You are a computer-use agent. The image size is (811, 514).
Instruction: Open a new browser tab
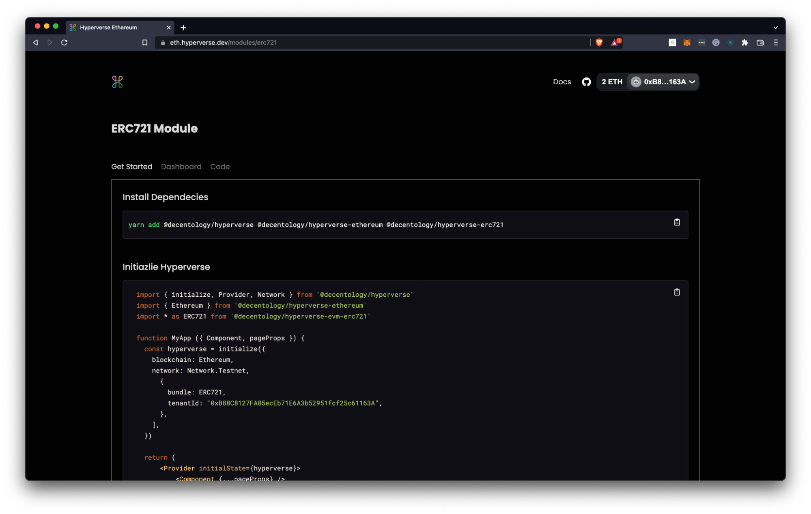pos(183,28)
